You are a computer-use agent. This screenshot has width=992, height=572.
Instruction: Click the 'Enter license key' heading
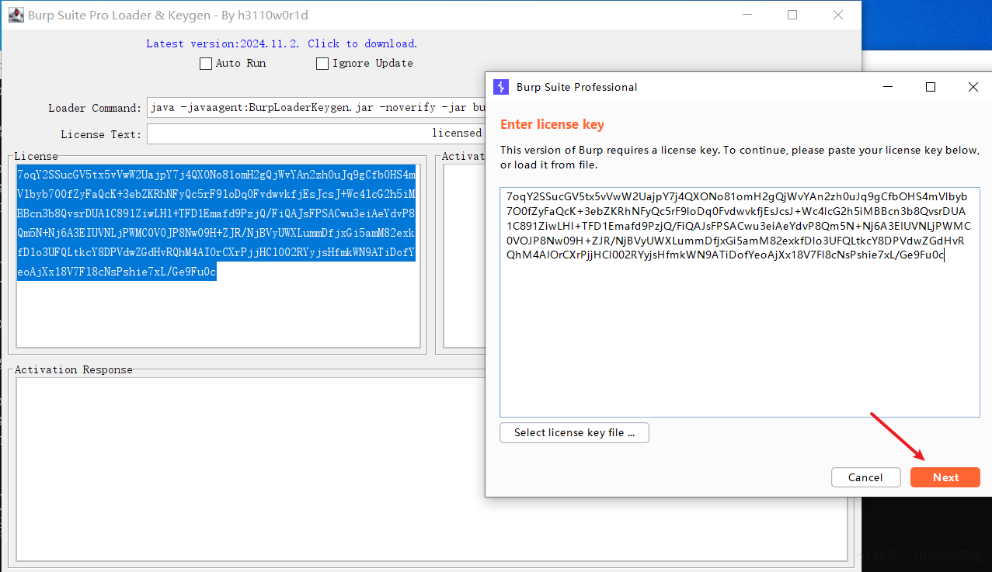(552, 124)
